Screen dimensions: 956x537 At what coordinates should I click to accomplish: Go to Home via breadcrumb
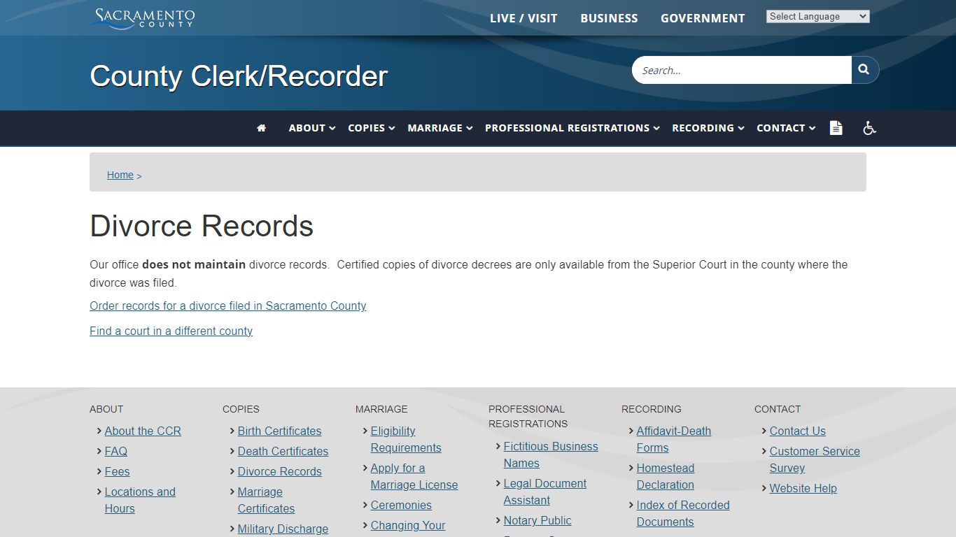[120, 175]
